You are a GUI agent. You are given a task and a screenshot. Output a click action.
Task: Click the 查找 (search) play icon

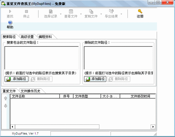click(x=10, y=11)
